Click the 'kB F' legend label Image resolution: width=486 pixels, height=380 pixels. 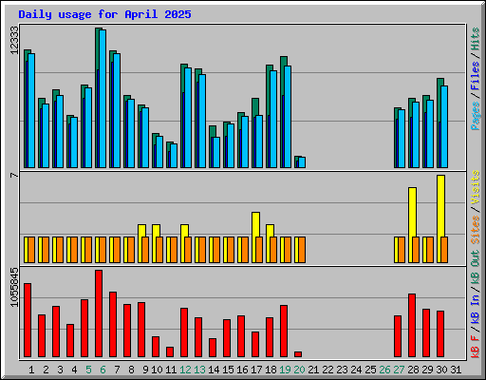pyautogui.click(x=476, y=346)
